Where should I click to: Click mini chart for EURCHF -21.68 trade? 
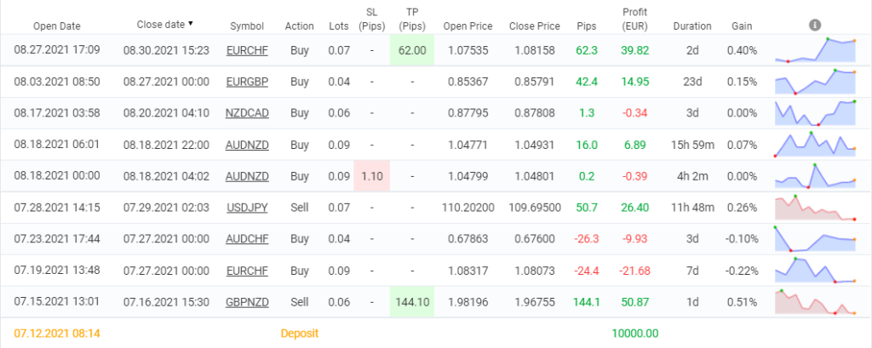815,271
